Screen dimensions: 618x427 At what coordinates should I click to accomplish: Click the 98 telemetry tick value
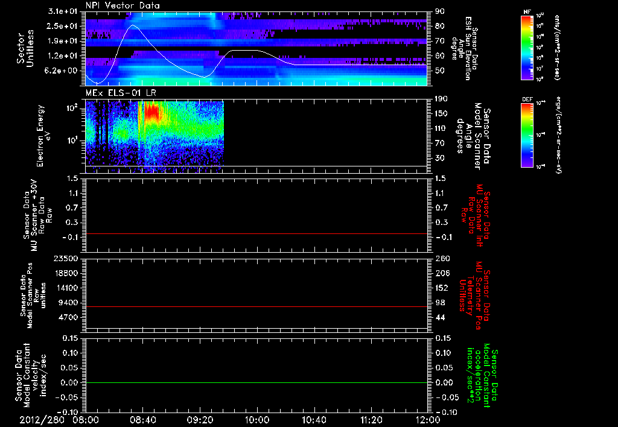point(440,303)
